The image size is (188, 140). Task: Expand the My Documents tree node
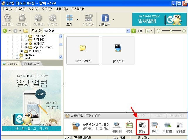(x=26, y=47)
